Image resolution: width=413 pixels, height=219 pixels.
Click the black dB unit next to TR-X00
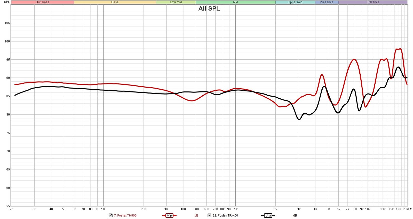(x=295, y=215)
